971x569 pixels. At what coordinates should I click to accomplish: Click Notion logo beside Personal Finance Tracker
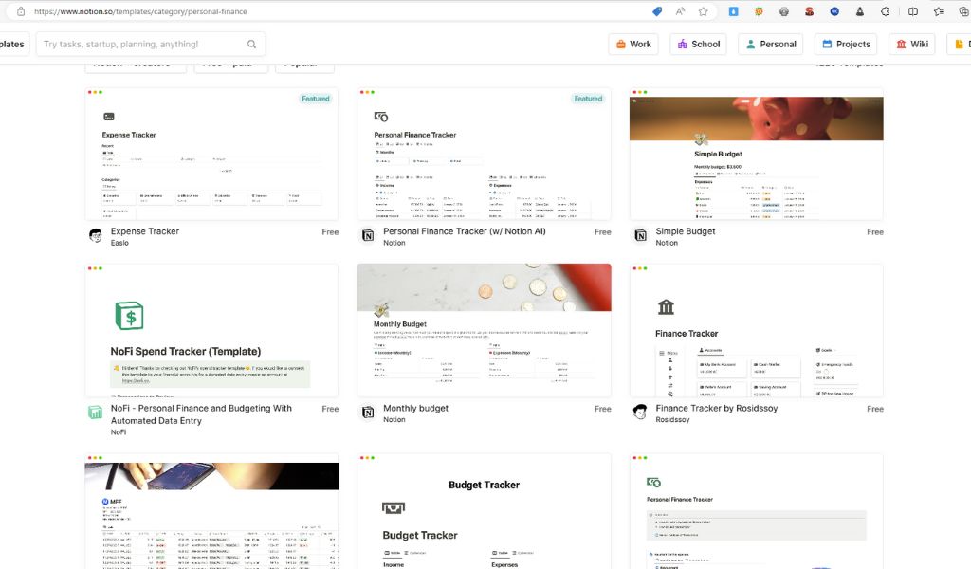[x=368, y=236]
